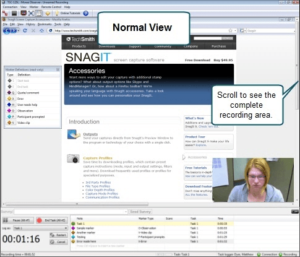Click the End Task (Alt+E) button

(52, 220)
